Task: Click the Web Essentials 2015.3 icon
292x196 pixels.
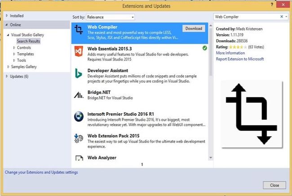Action: click(79, 51)
